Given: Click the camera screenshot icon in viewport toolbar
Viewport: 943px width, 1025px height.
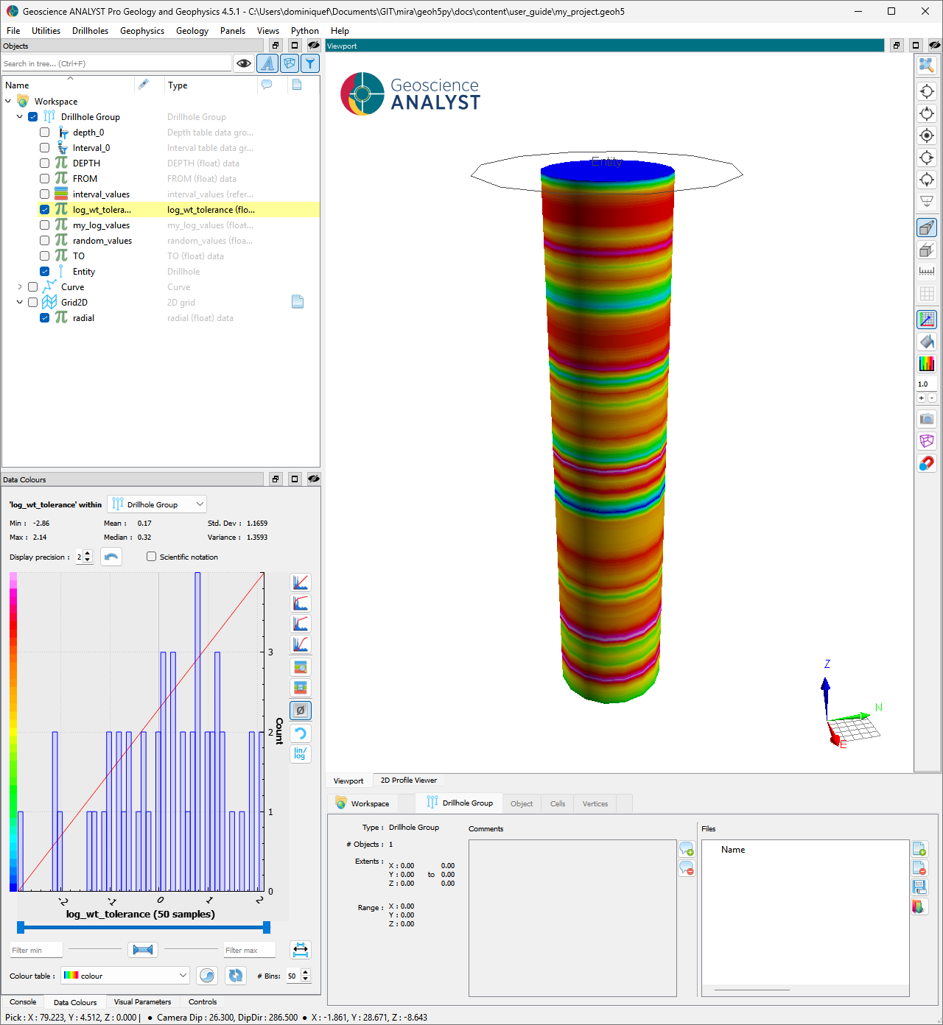Looking at the screenshot, I should tap(927, 419).
